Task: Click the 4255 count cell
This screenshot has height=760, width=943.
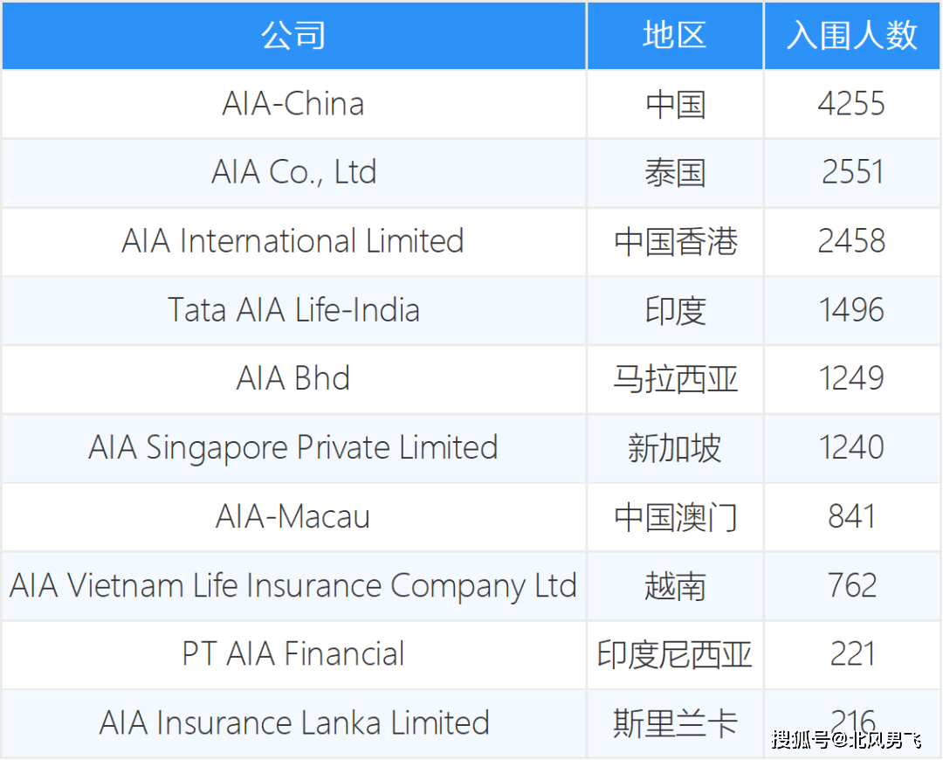Action: [852, 104]
